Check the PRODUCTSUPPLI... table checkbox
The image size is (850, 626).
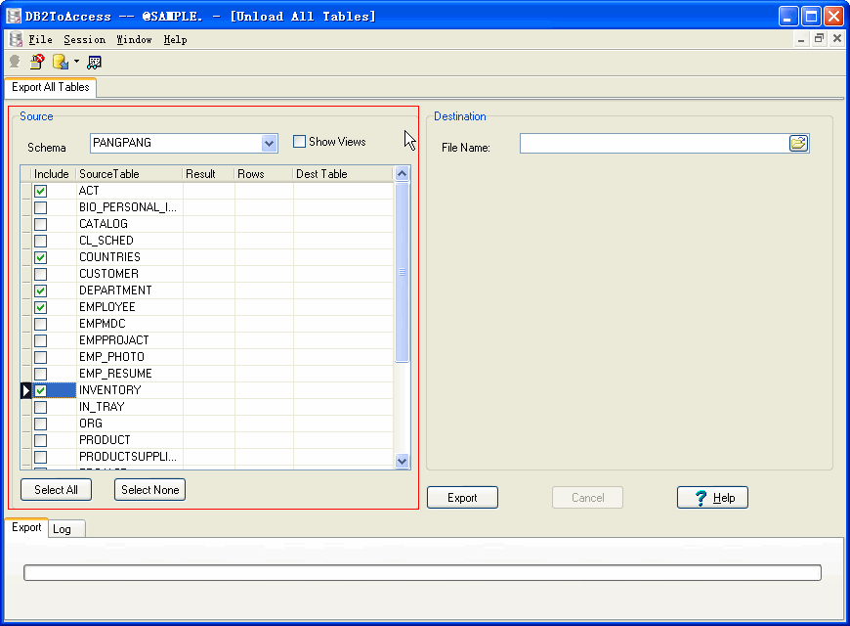41,457
